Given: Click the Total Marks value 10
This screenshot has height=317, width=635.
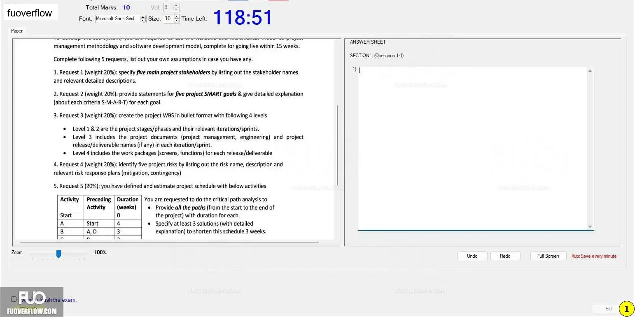Looking at the screenshot, I should tap(126, 7).
